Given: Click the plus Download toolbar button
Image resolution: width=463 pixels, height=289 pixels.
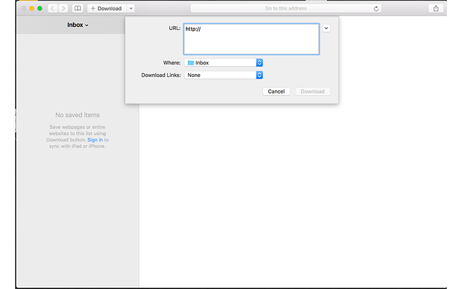Looking at the screenshot, I should point(106,9).
